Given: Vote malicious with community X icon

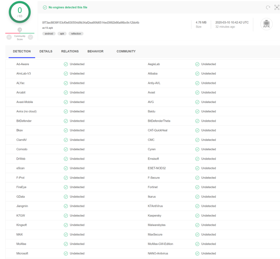Looking at the screenshot, I should [x=9, y=37].
